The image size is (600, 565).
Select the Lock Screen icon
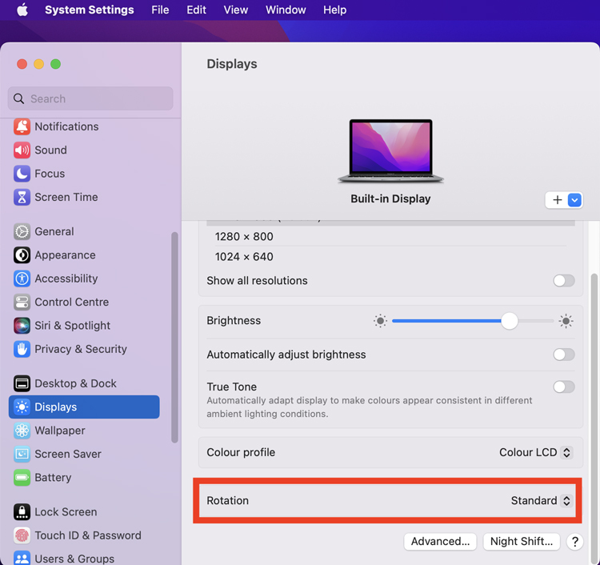[x=22, y=512]
